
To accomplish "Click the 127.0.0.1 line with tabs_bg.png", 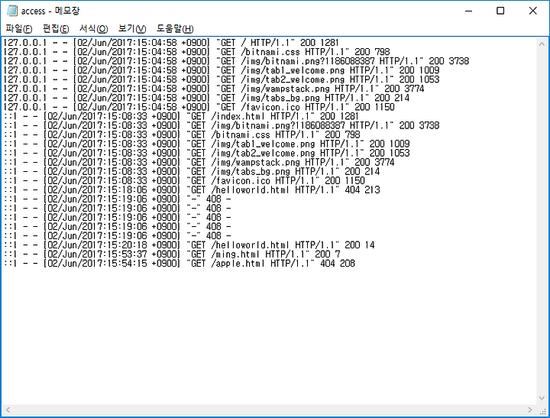I will point(206,98).
